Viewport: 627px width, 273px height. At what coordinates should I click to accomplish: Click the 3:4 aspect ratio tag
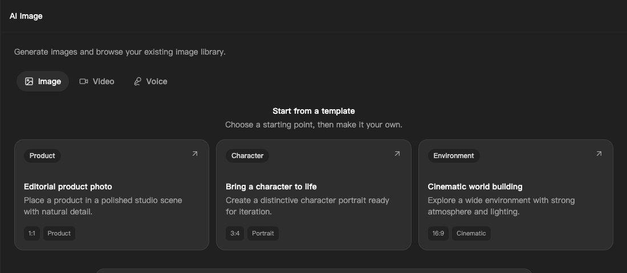click(235, 234)
